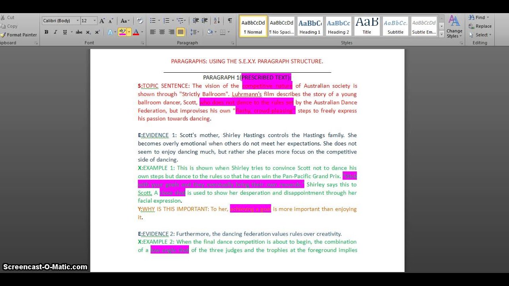
Task: Expand the Styles gallery More arrow
Action: pos(441,35)
